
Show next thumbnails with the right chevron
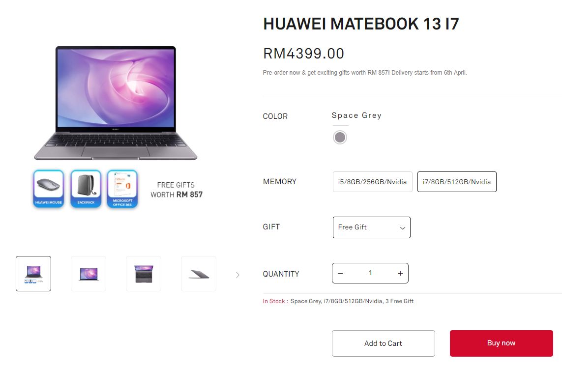click(x=237, y=275)
